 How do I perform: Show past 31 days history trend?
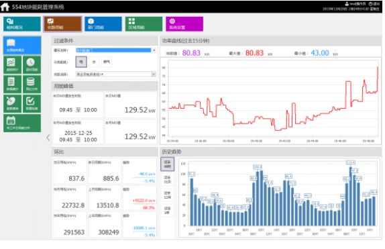click(x=168, y=179)
